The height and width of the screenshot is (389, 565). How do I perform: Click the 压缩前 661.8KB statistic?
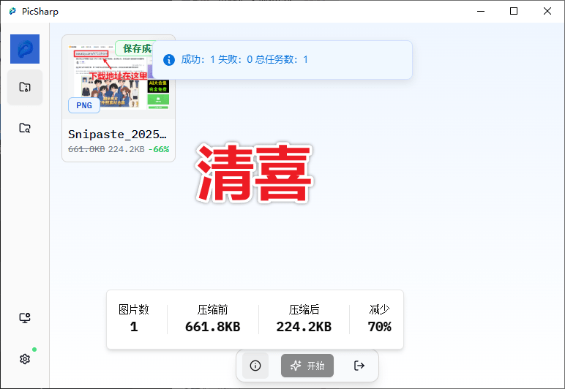point(213,319)
